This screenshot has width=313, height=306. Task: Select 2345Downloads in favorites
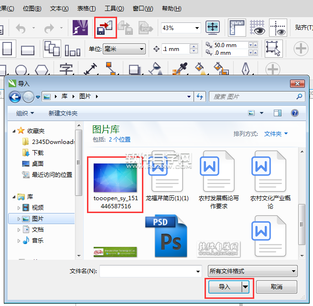coord(48,142)
